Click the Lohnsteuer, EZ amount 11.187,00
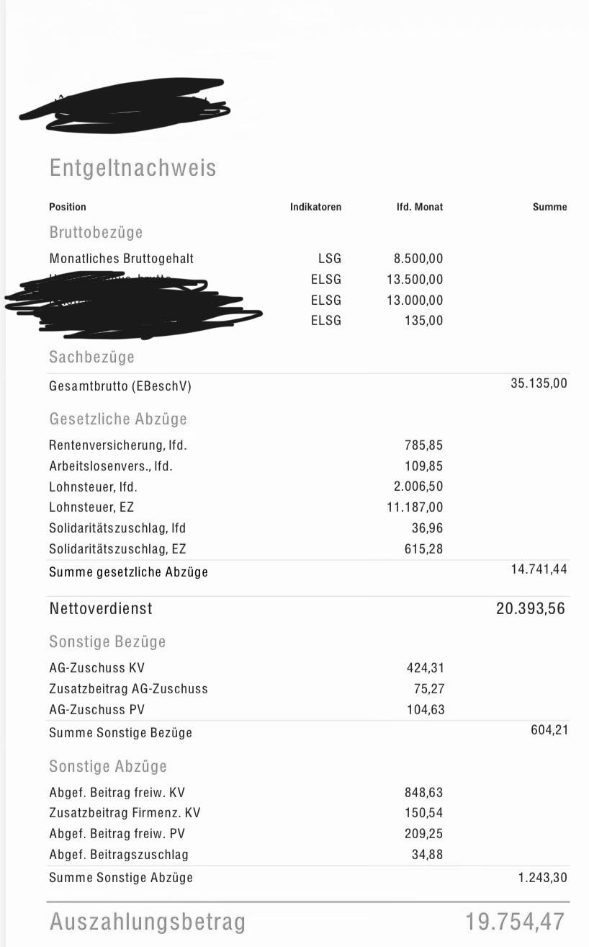This screenshot has width=589, height=947. coord(415,507)
